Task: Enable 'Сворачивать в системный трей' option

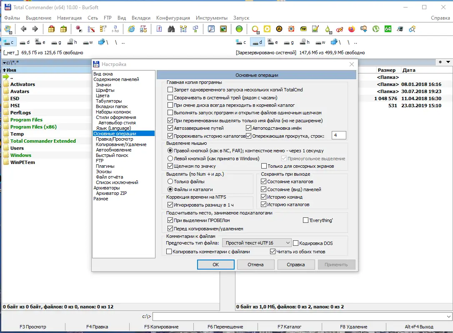Action: click(170, 97)
